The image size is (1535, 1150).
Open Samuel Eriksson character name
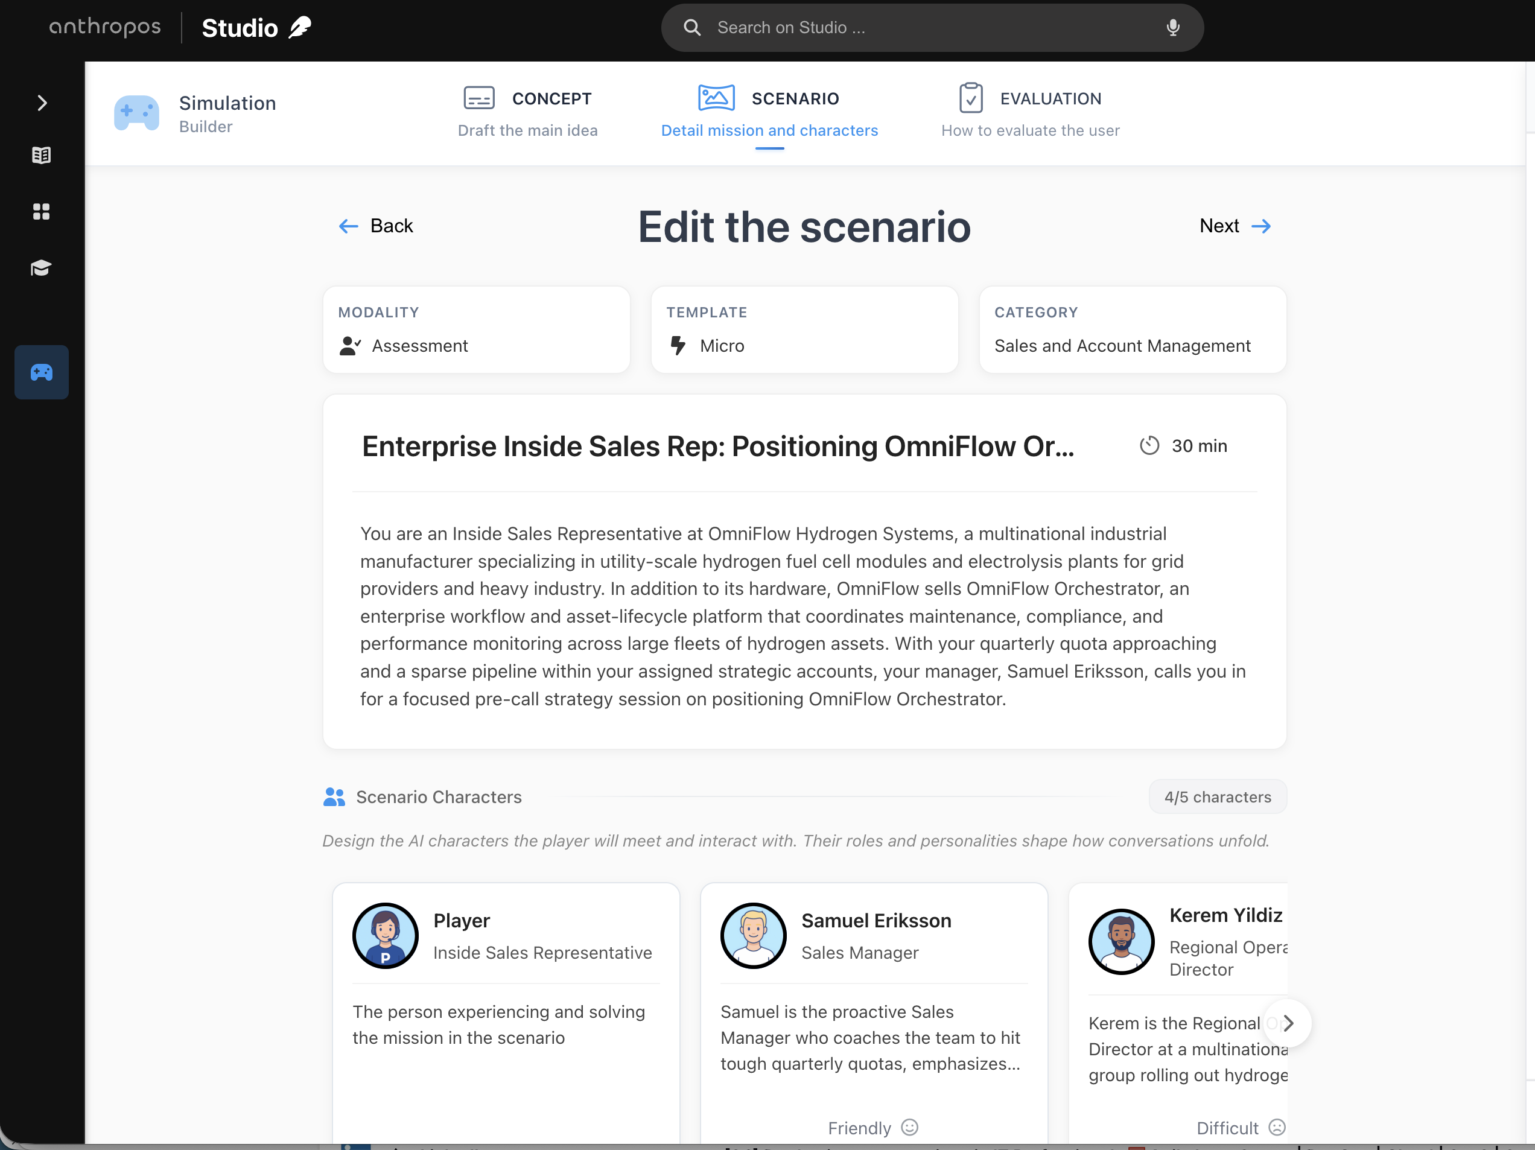coord(877,920)
